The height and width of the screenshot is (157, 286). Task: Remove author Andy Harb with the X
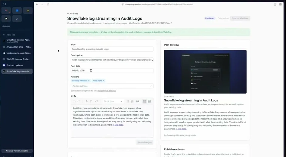coord(104,81)
